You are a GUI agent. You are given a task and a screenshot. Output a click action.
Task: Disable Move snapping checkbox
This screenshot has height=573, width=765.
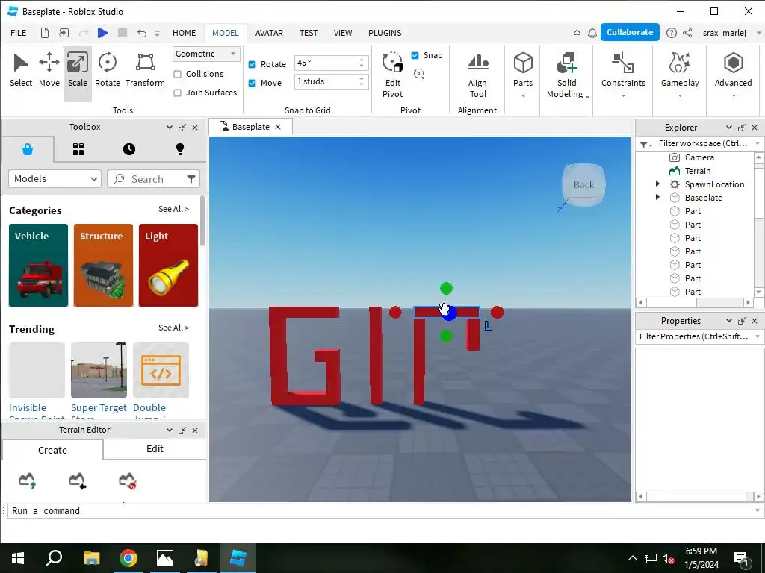pyautogui.click(x=253, y=83)
